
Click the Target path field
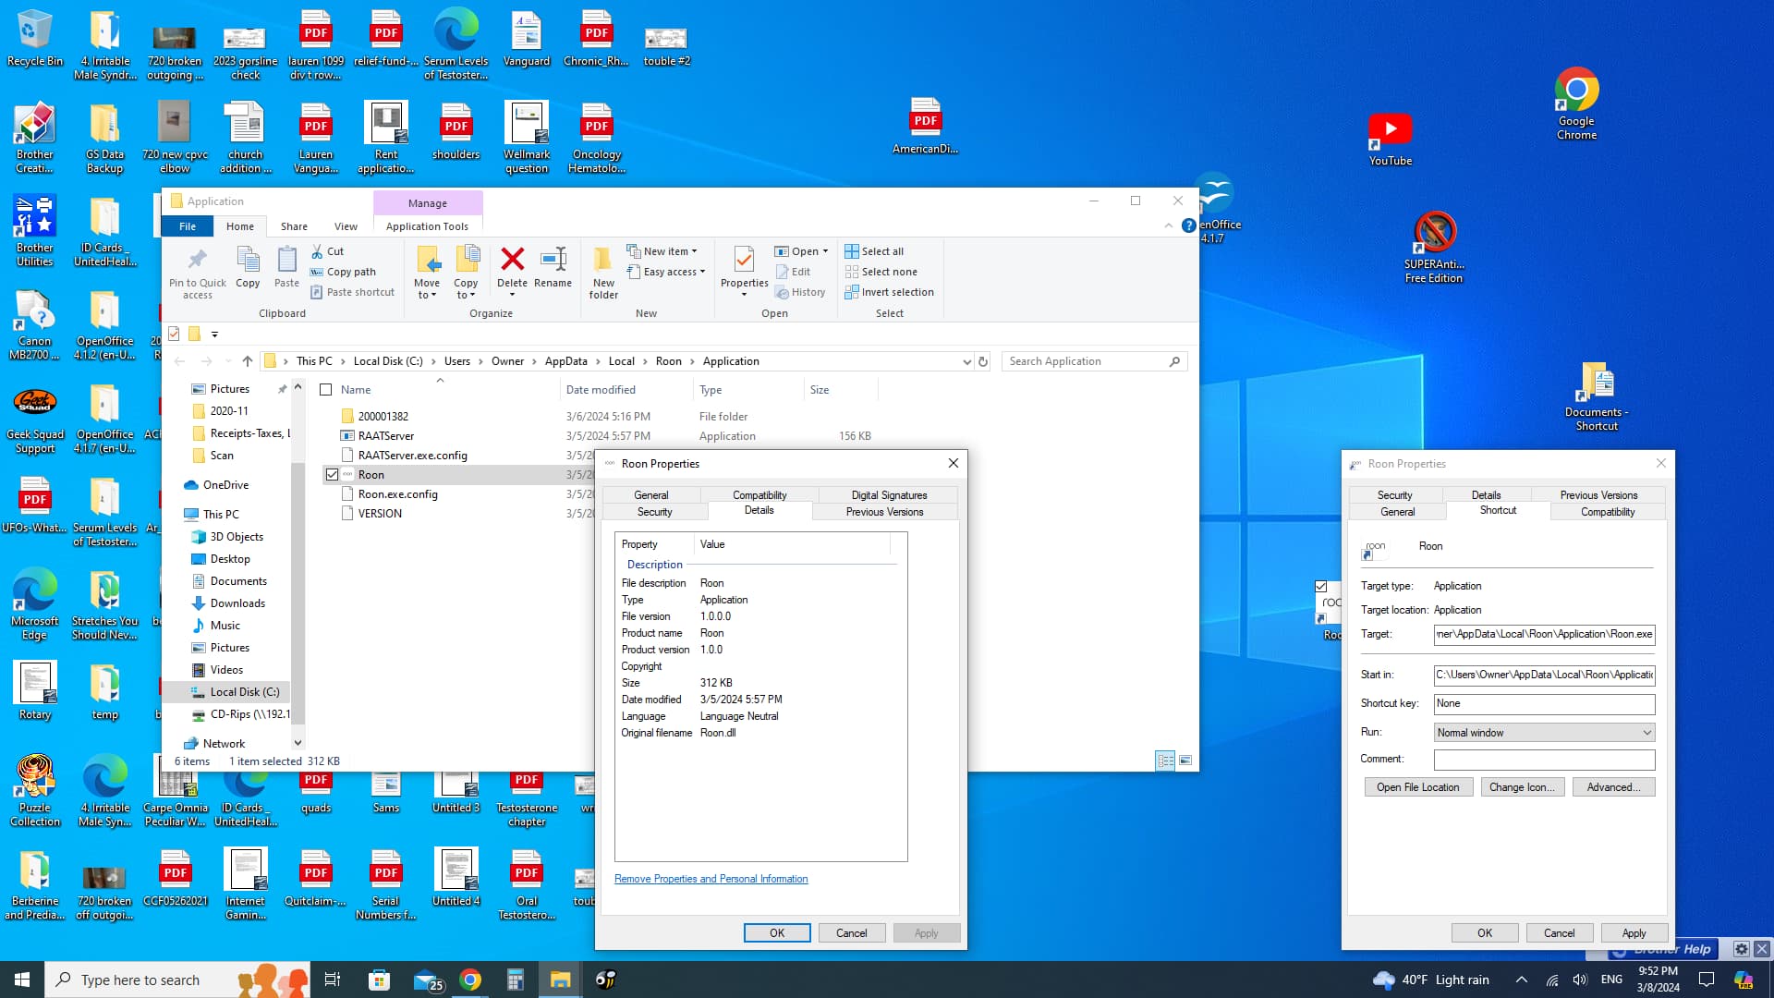pyautogui.click(x=1544, y=635)
